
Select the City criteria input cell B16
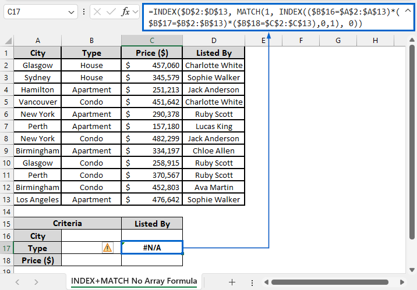[x=91, y=236]
